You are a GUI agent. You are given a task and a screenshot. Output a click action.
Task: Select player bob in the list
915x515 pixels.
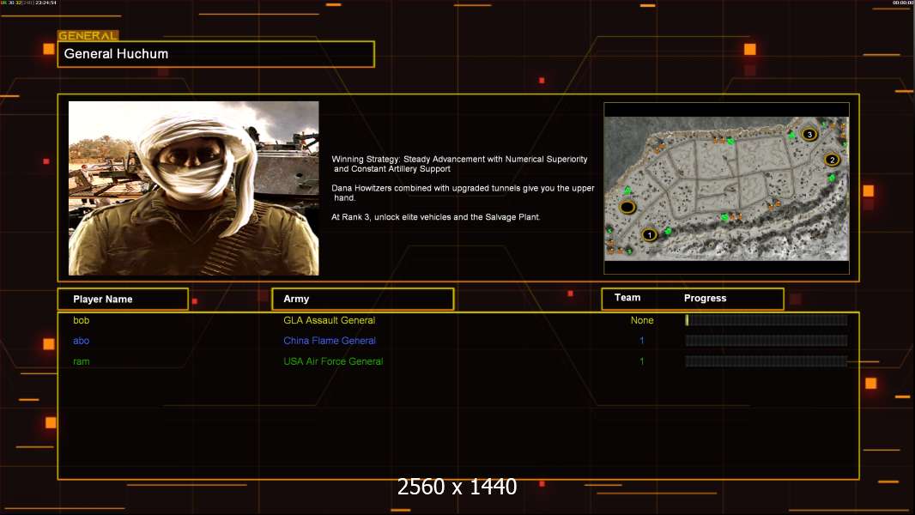click(x=81, y=320)
